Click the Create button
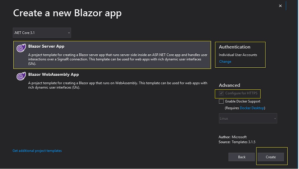299x169 pixels. coord(271,157)
